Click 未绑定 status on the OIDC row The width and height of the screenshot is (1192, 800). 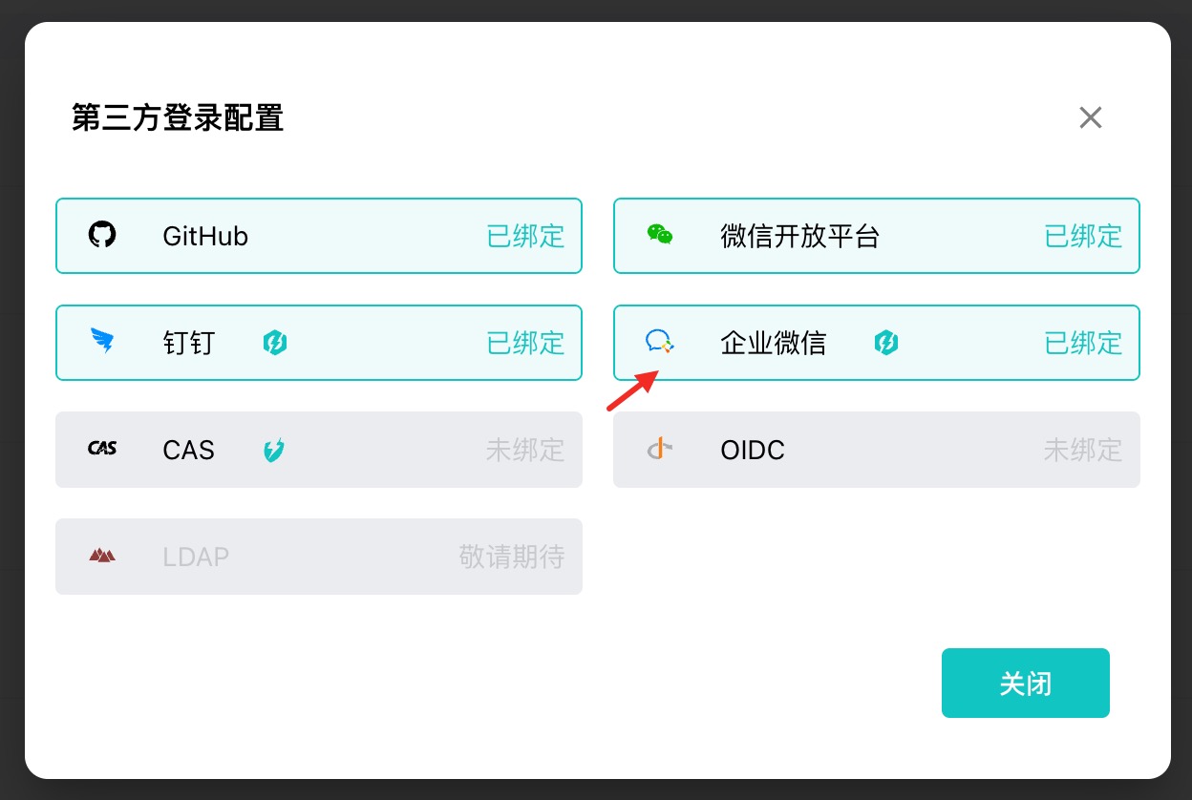point(1083,450)
